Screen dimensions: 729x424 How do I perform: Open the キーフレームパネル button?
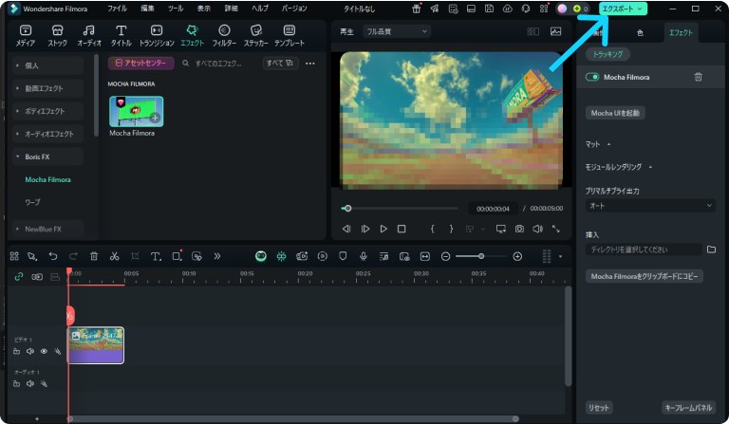click(x=688, y=408)
